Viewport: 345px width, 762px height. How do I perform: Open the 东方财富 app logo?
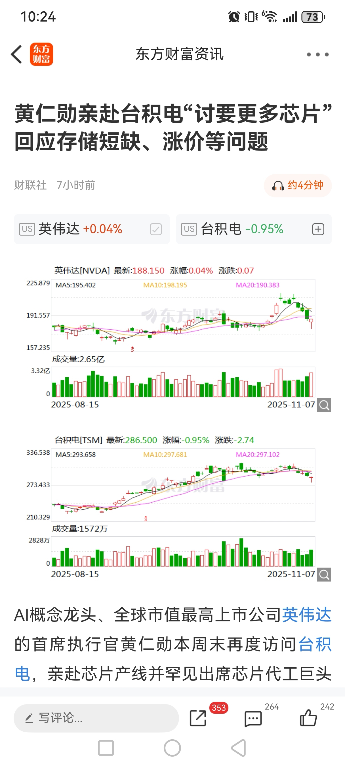tap(41, 54)
